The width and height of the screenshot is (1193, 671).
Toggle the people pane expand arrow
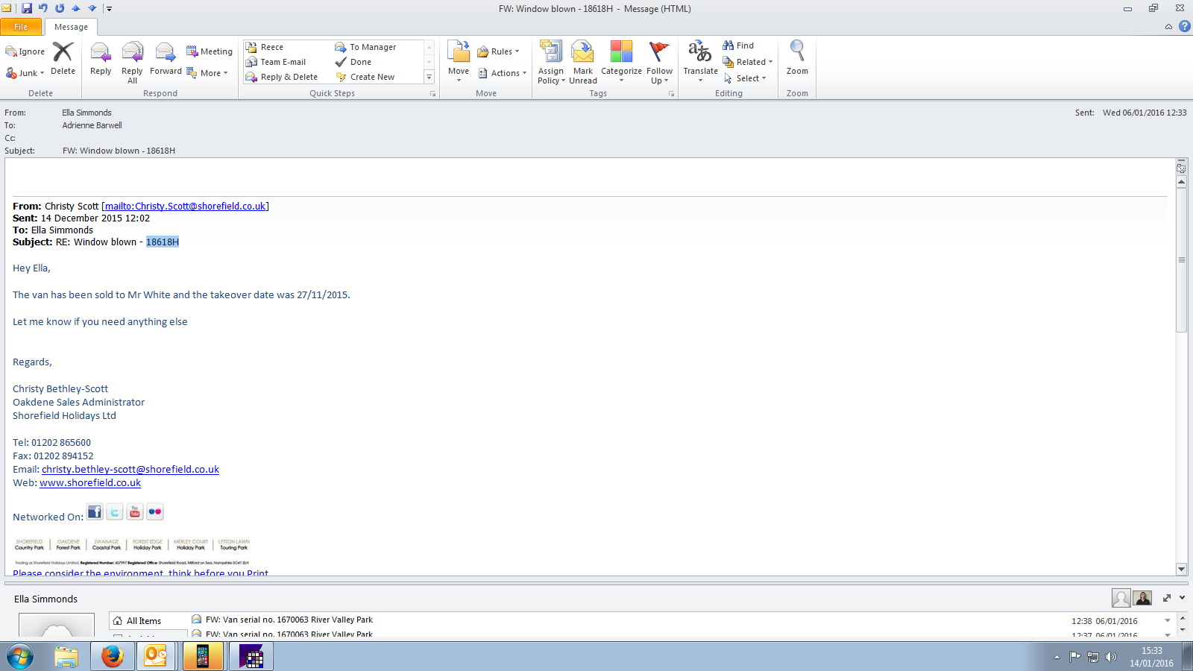click(x=1182, y=598)
